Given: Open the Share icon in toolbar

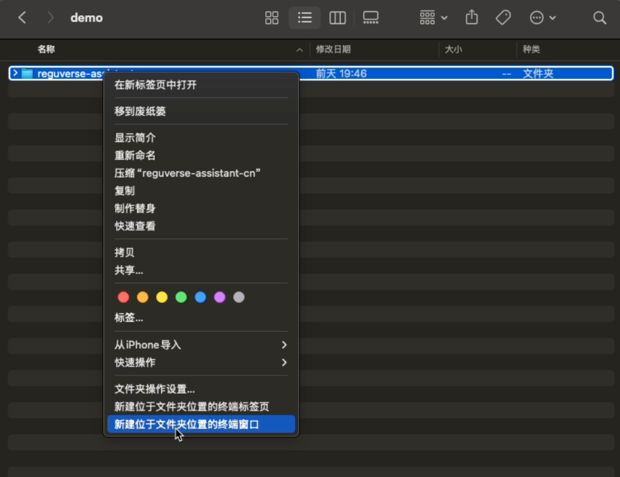Looking at the screenshot, I should click(x=472, y=18).
